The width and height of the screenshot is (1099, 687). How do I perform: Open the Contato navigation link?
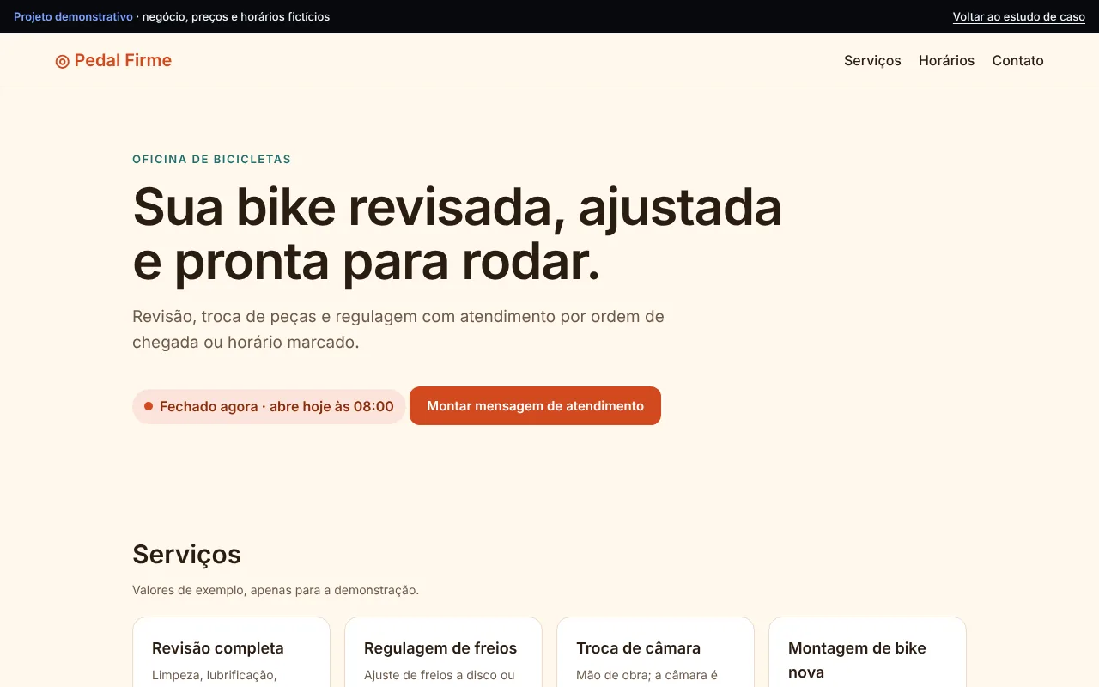(x=1017, y=60)
